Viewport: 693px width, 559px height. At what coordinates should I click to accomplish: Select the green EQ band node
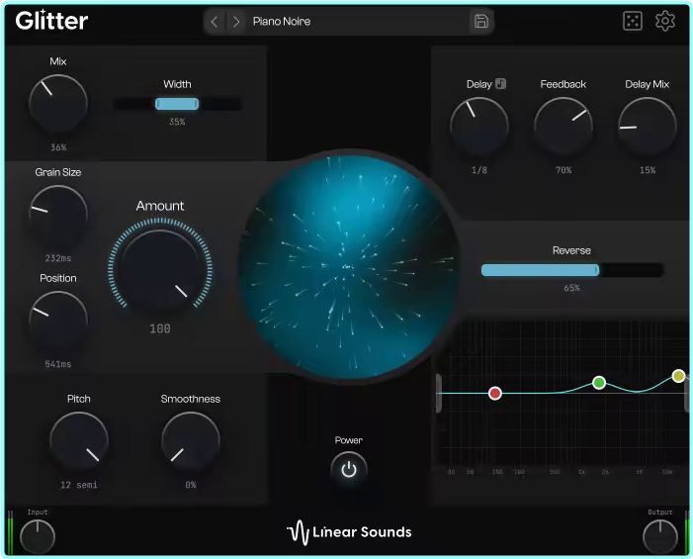(x=599, y=383)
